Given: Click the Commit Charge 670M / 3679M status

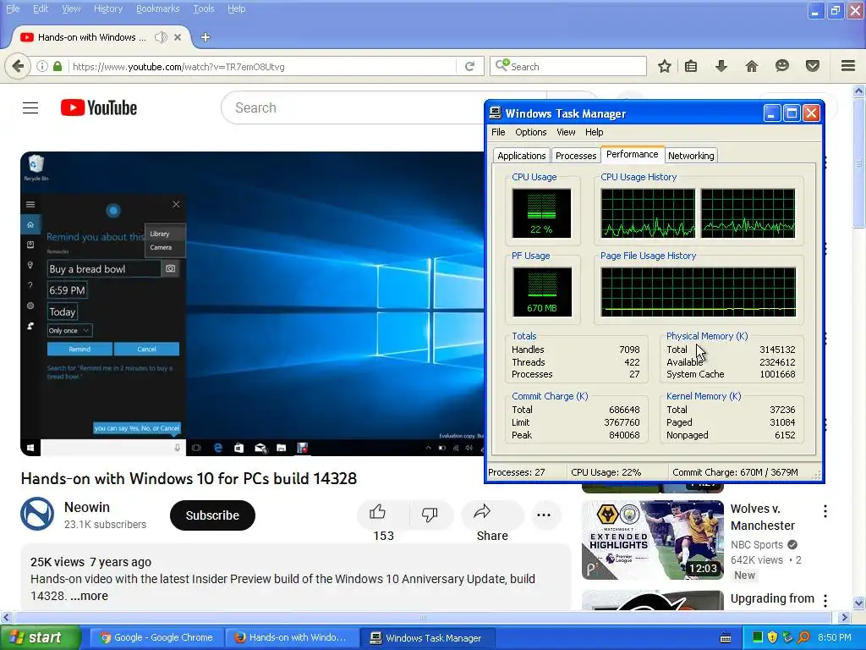Looking at the screenshot, I should point(735,472).
